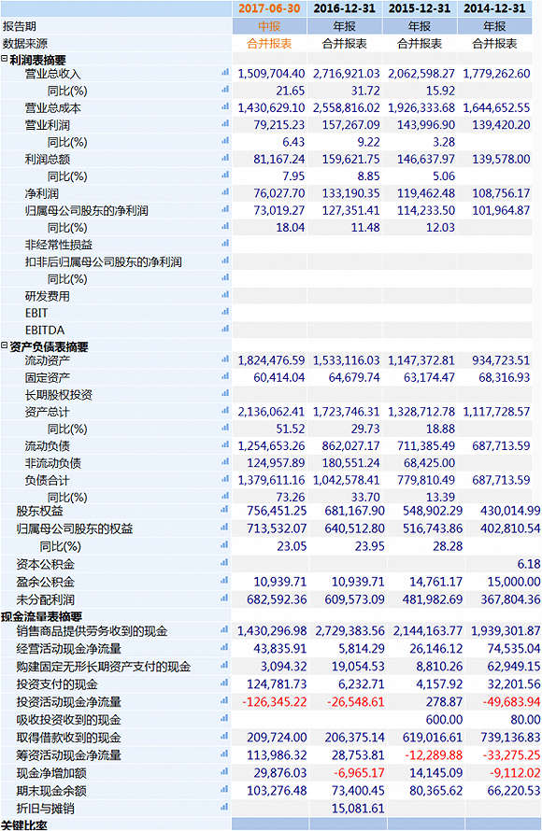Click chart icon next to 净利润
542x831 pixels.
[225, 192]
